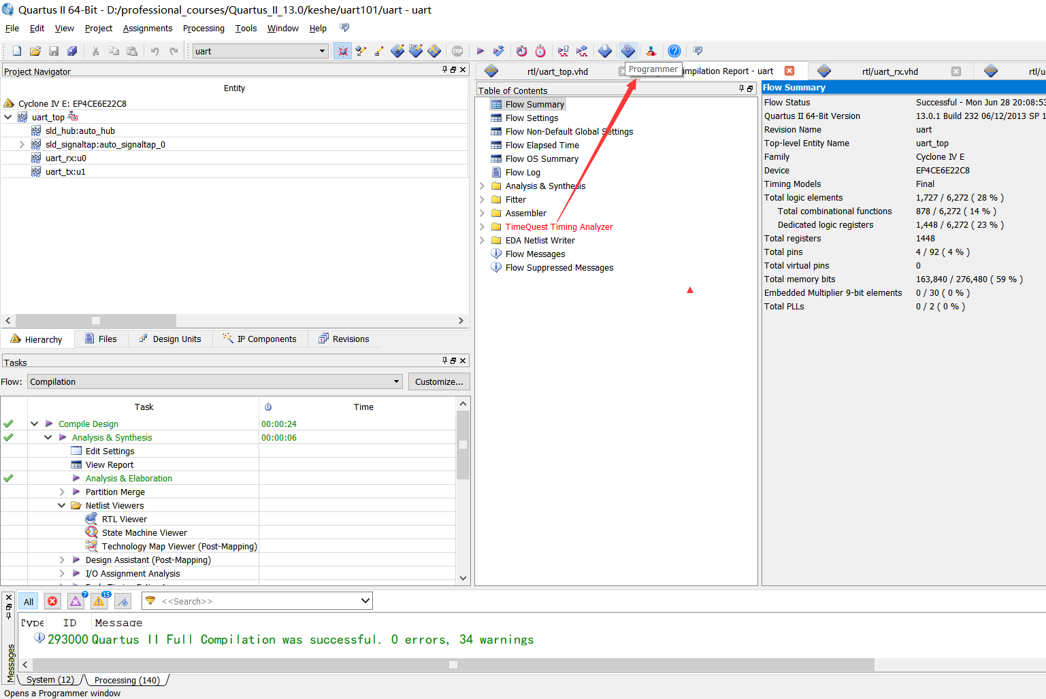This screenshot has width=1046, height=699.
Task: Select Flow Log report entry
Action: [x=523, y=172]
